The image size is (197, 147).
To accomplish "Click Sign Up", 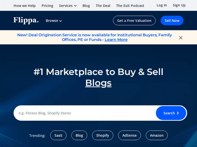I will [179, 5].
